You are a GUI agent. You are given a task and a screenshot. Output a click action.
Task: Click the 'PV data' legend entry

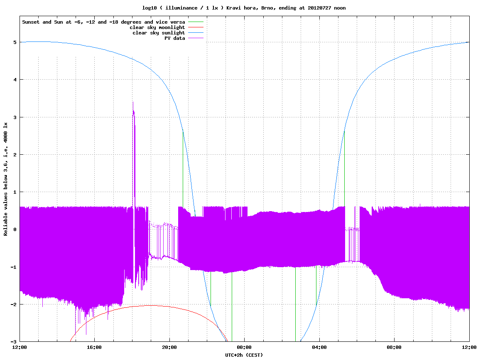click(175, 38)
